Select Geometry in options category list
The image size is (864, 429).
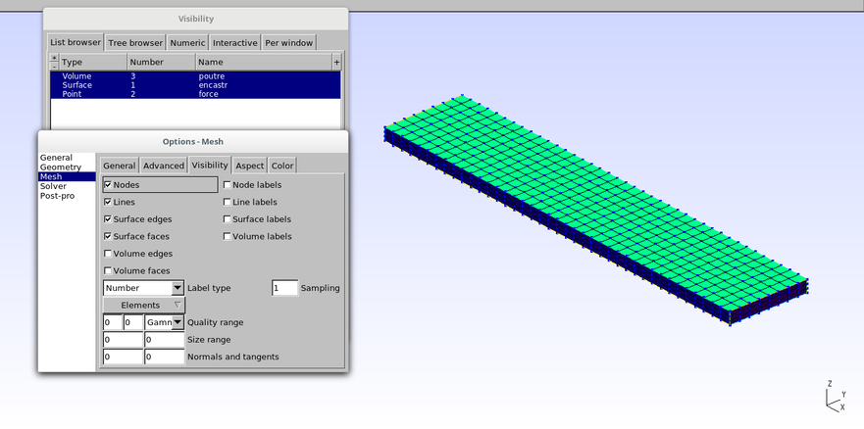point(61,167)
